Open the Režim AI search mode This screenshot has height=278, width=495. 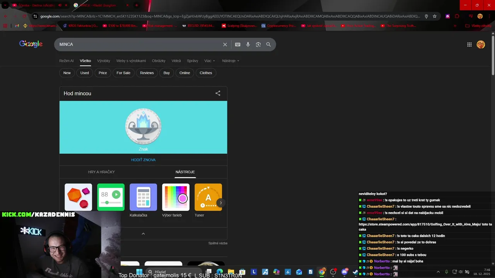pyautogui.click(x=66, y=61)
